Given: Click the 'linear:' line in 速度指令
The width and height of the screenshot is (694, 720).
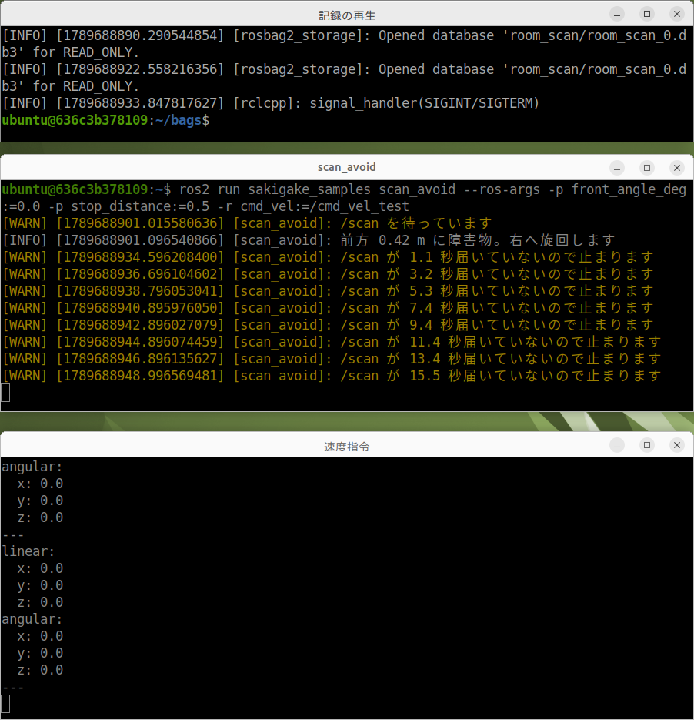Looking at the screenshot, I should click(x=28, y=551).
